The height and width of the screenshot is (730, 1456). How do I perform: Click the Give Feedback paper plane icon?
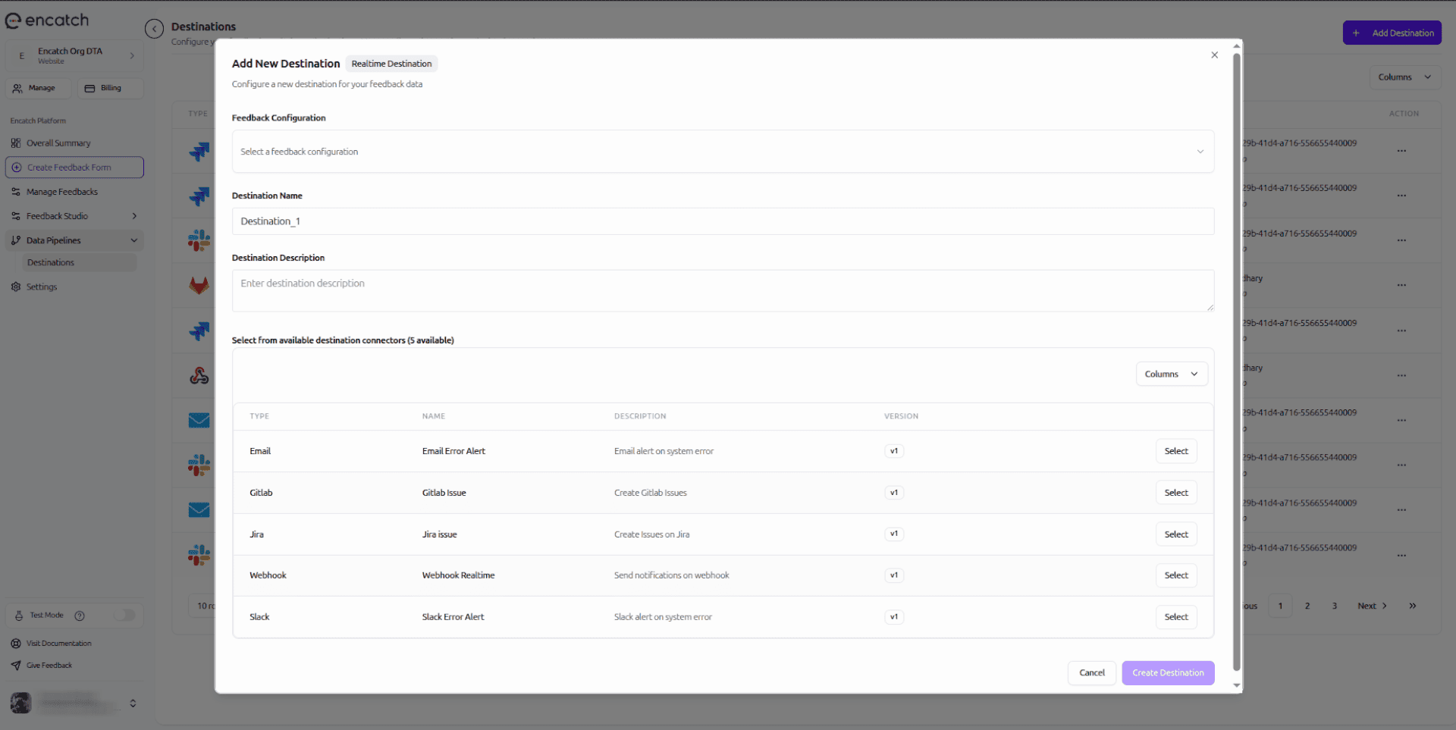16,665
